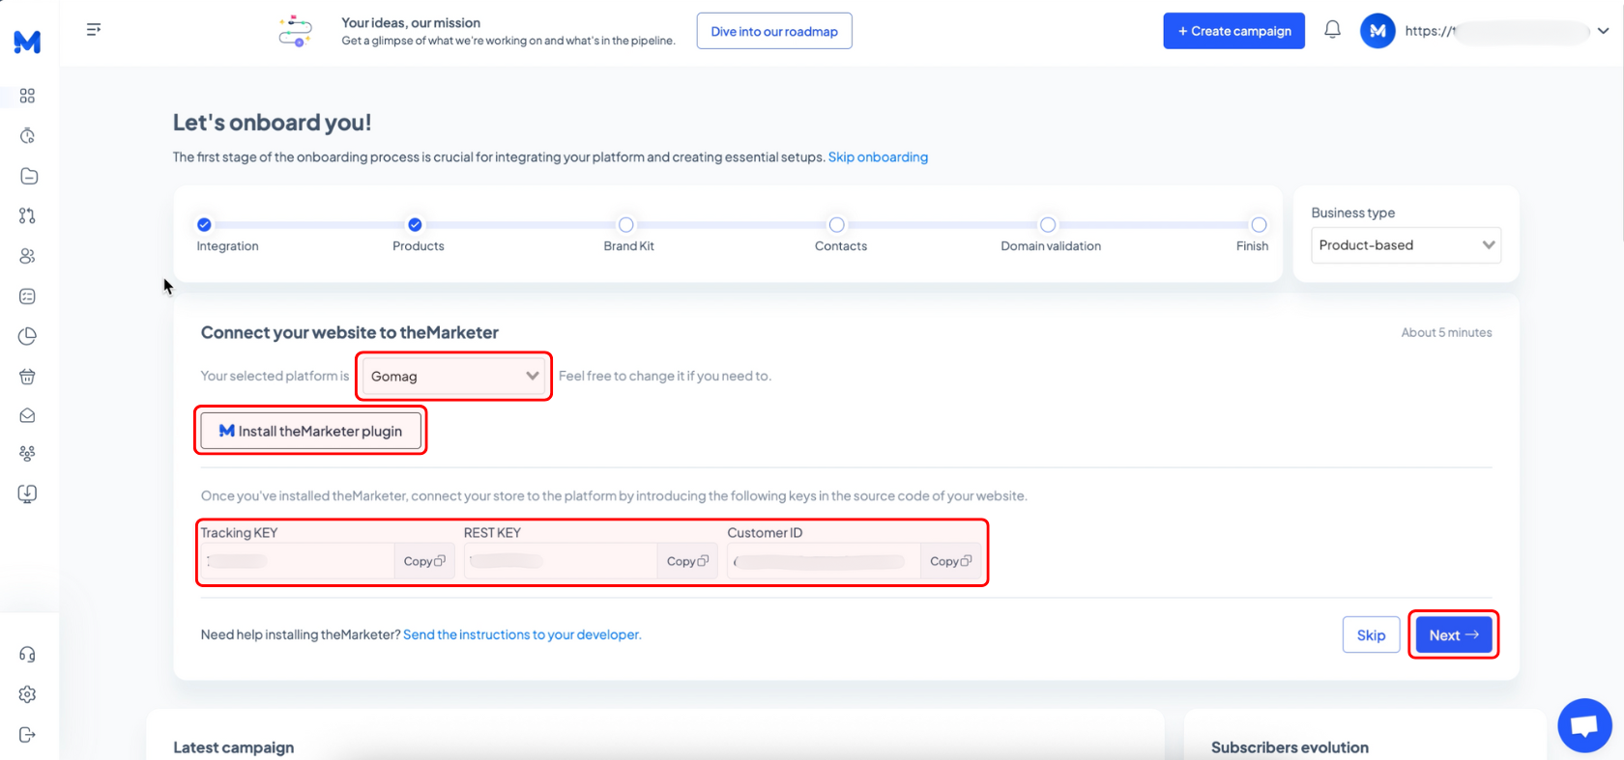Open the audience people icon in sidebar
This screenshot has height=760, width=1624.
[x=27, y=256]
